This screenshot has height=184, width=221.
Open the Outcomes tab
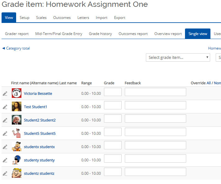(x=62, y=18)
